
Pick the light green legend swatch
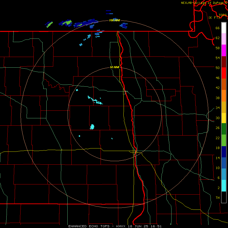[x=224, y=140]
